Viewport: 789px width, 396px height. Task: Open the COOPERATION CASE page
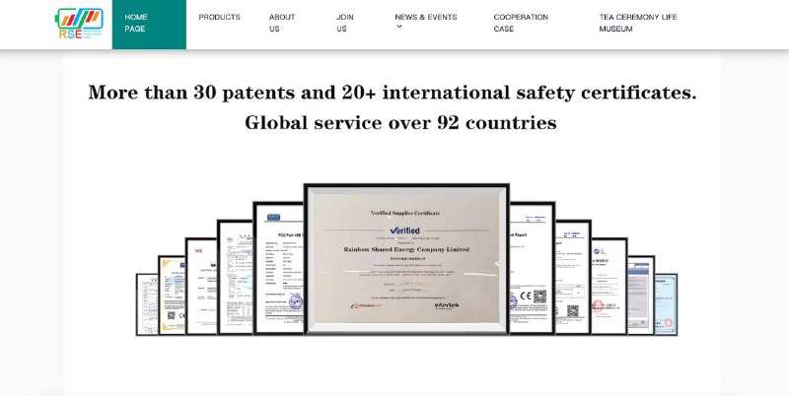[521, 23]
